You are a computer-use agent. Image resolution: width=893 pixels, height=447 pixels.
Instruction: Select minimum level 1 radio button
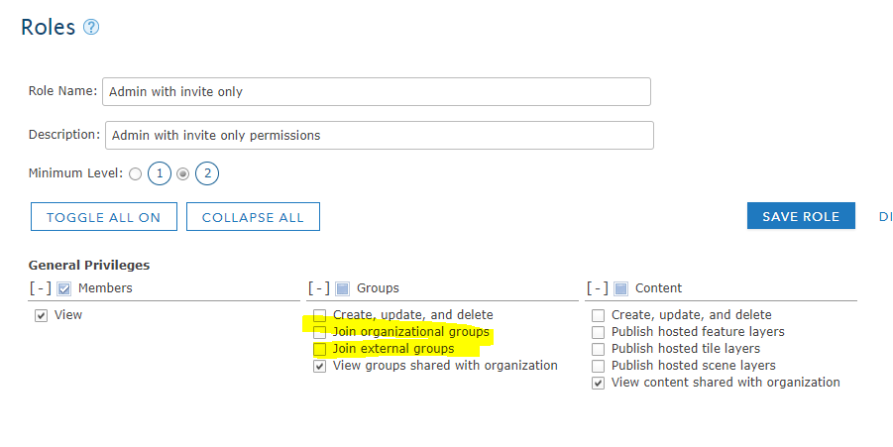pyautogui.click(x=135, y=174)
